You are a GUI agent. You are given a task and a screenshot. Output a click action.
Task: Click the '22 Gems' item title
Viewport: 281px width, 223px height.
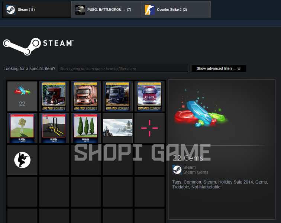[x=188, y=158]
